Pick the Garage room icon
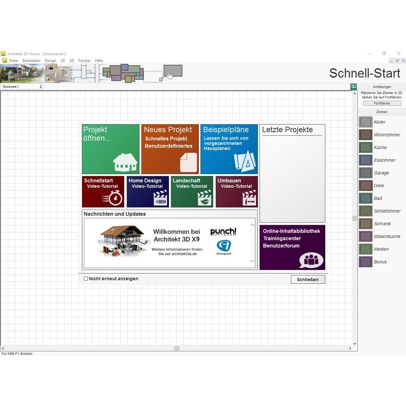 [x=365, y=173]
